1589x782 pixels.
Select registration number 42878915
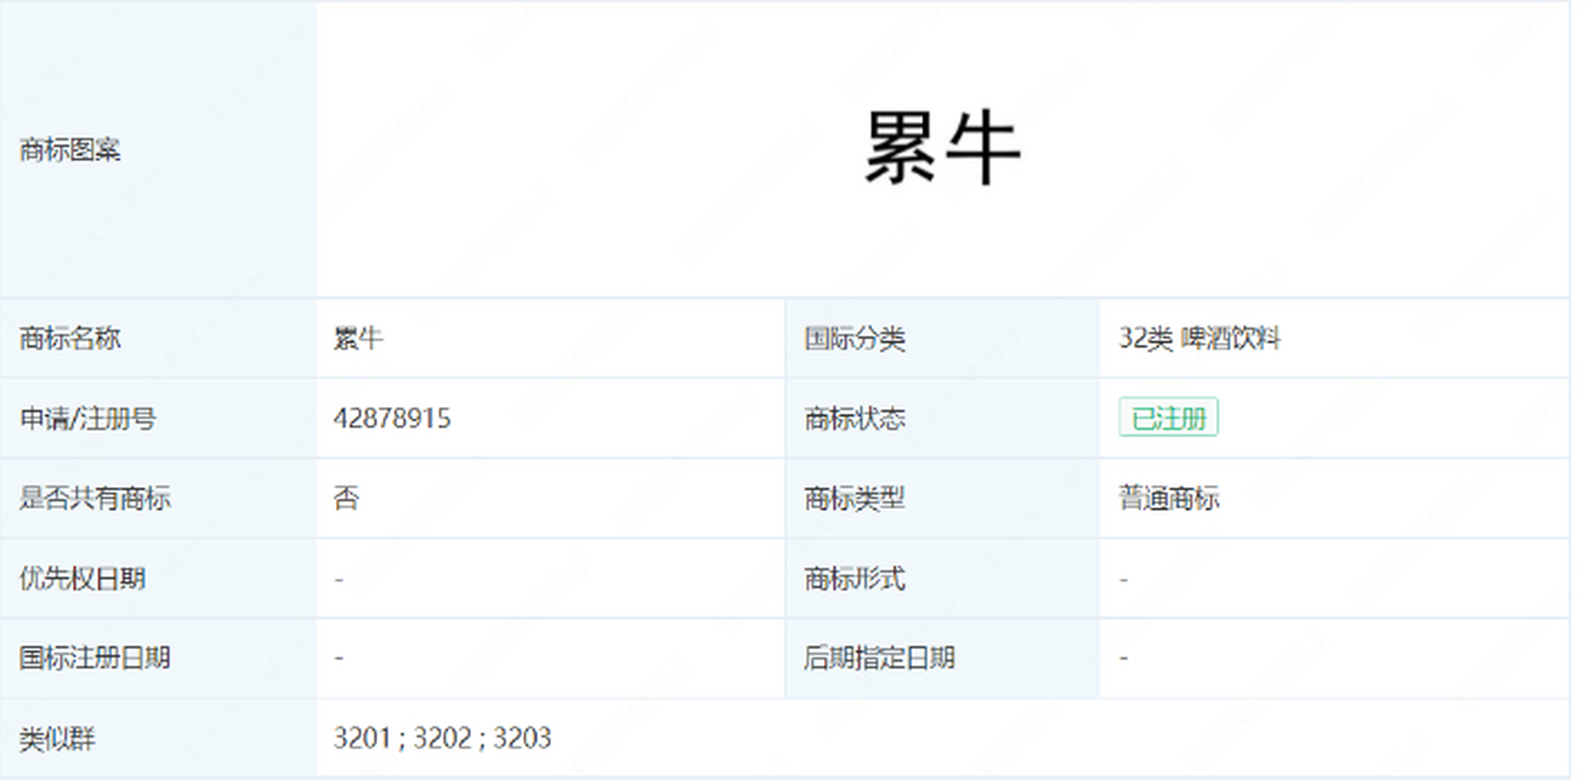point(392,418)
